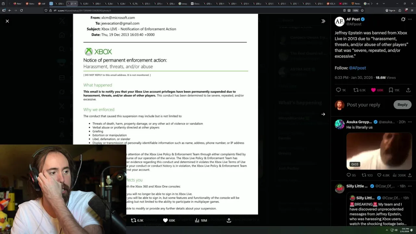Click the Post your reply field
This screenshot has width=416, height=234.
click(x=363, y=105)
